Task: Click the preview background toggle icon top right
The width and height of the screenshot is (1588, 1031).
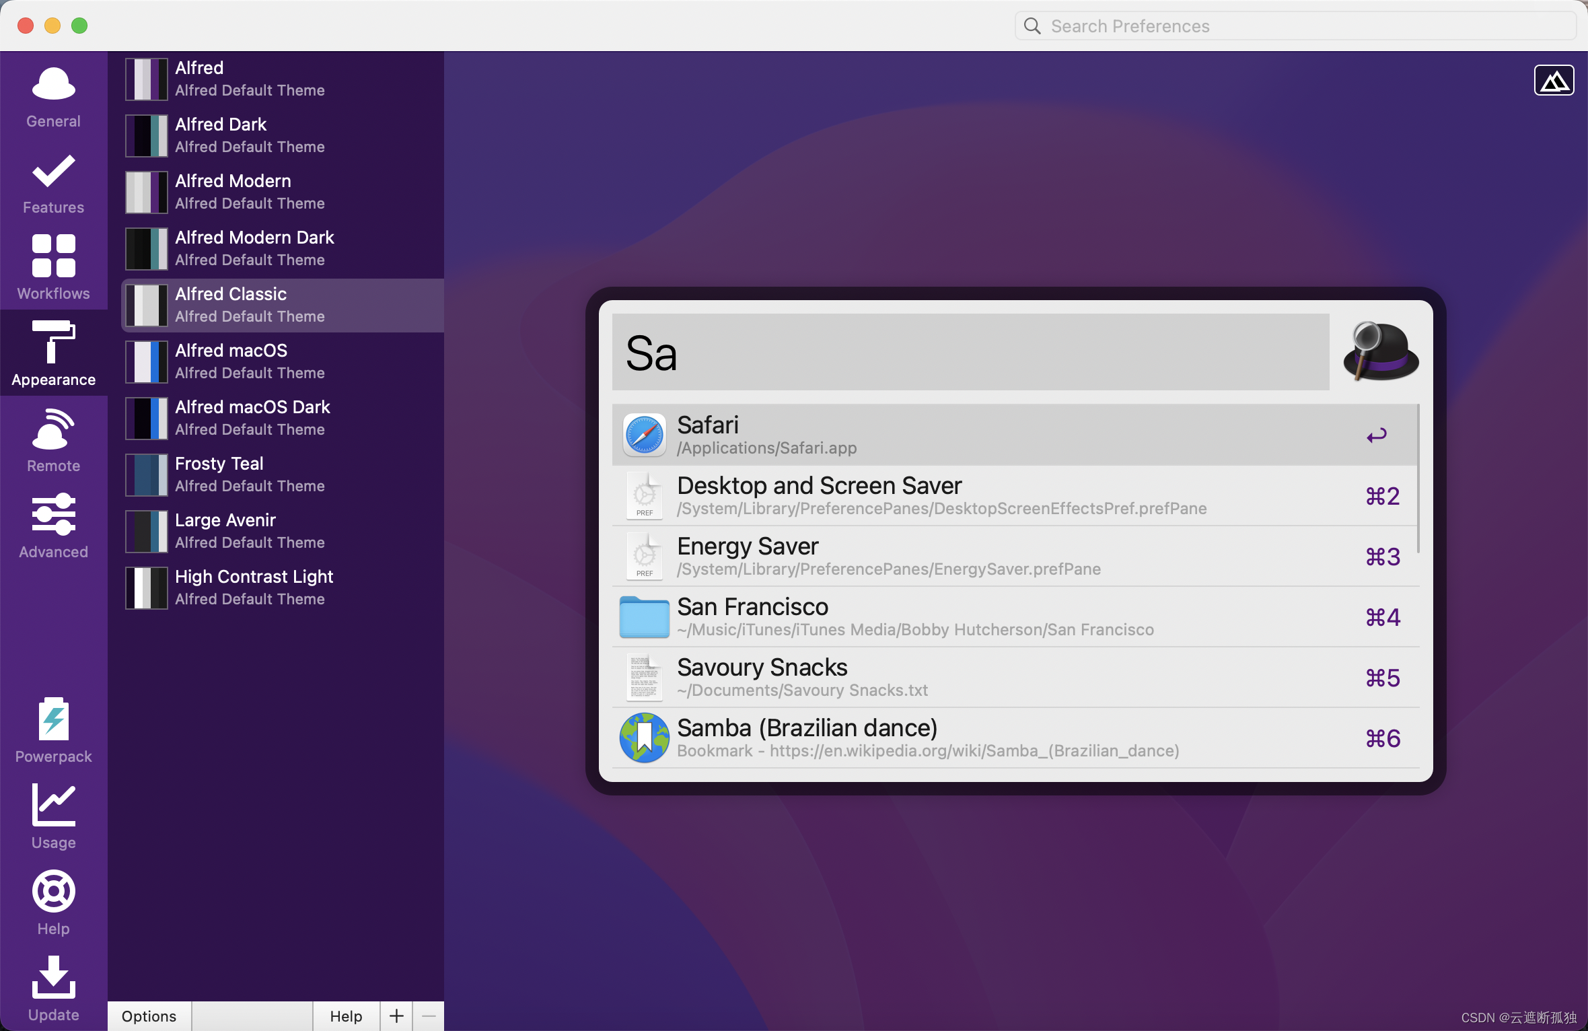Action: pyautogui.click(x=1554, y=81)
